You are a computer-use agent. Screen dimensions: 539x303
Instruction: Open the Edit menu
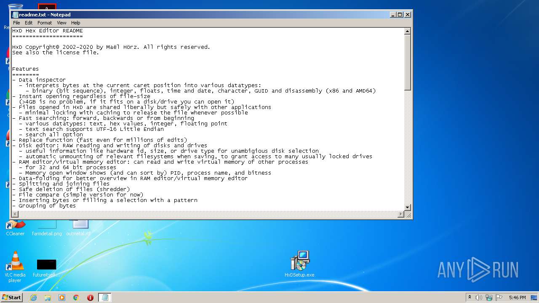[29, 23]
